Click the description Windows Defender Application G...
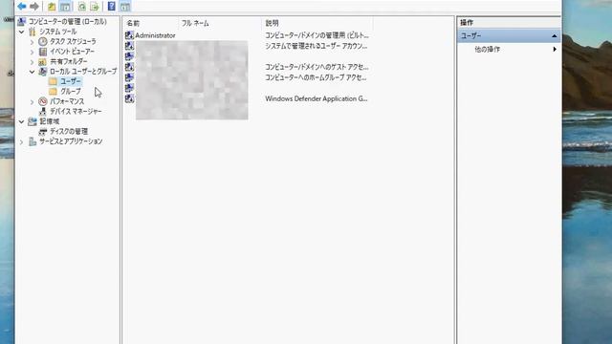 (x=317, y=98)
